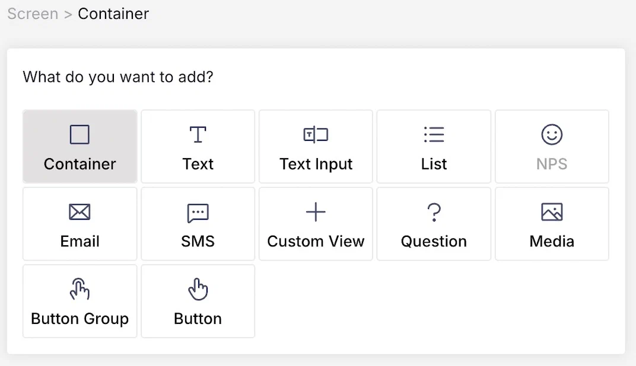636x366 pixels.
Task: Click the 'Custom View' label
Action: point(316,242)
